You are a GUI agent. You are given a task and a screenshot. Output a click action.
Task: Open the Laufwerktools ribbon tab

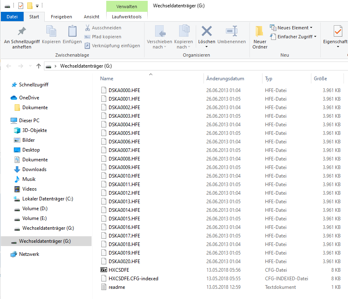click(127, 17)
